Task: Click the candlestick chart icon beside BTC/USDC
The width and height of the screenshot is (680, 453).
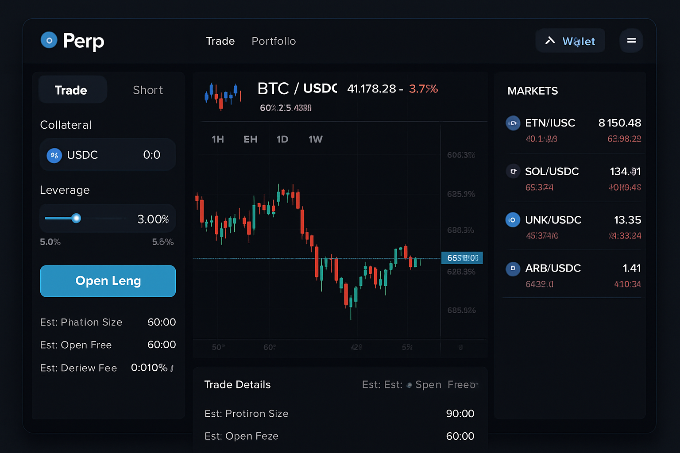Action: point(223,95)
